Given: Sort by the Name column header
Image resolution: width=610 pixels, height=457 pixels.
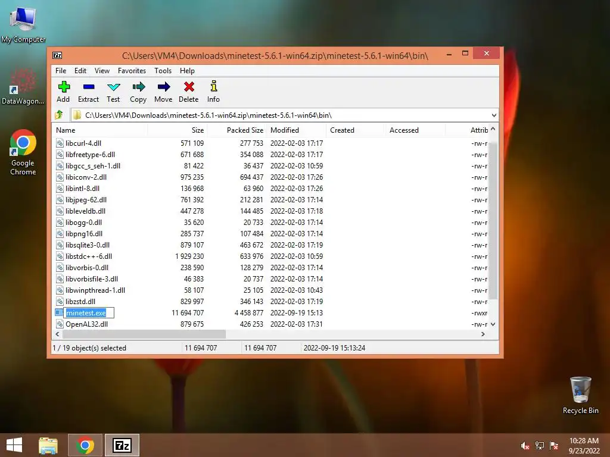Looking at the screenshot, I should tap(100, 130).
